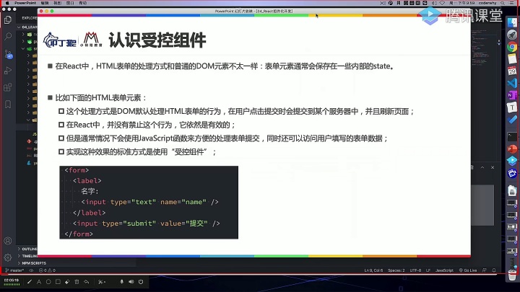
Task: Select the rectangle shape annotation tool
Action: click(58, 282)
